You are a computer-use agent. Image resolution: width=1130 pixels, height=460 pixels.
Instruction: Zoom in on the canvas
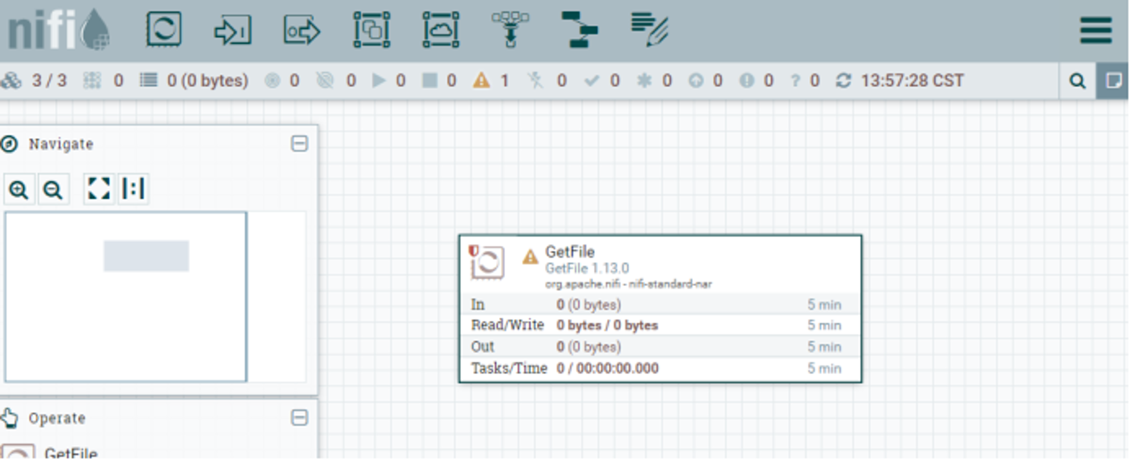point(19,190)
